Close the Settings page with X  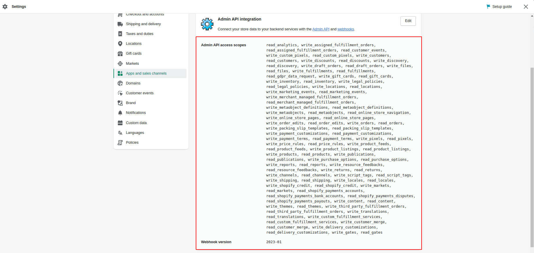526,6
